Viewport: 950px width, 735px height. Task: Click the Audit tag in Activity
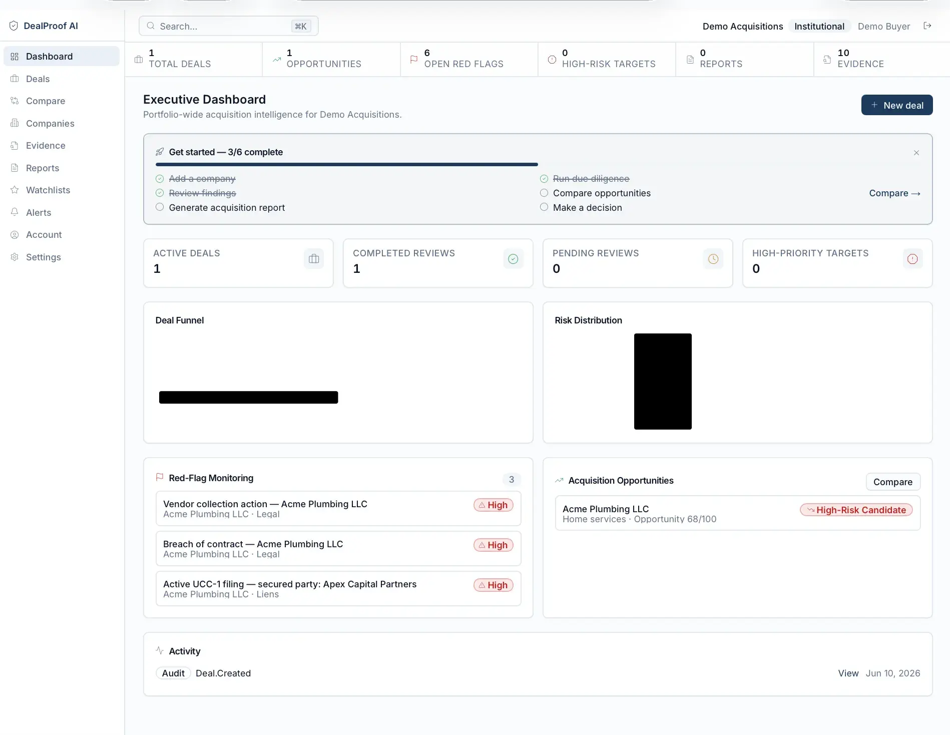pyautogui.click(x=173, y=673)
